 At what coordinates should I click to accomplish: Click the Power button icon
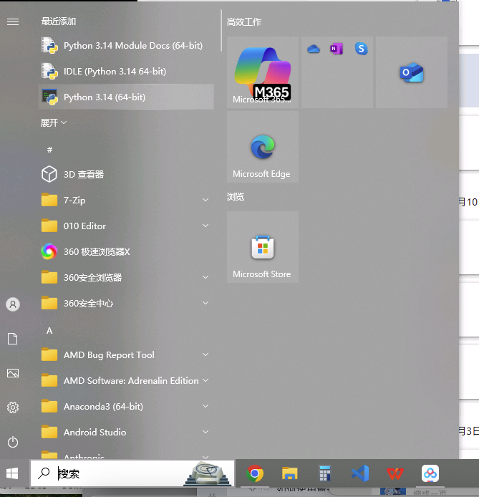[x=13, y=442]
